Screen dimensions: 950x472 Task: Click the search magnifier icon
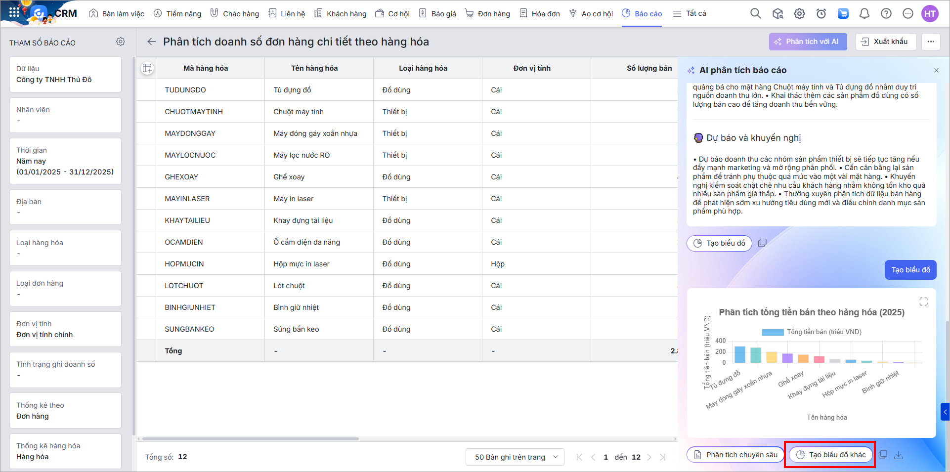(x=755, y=13)
